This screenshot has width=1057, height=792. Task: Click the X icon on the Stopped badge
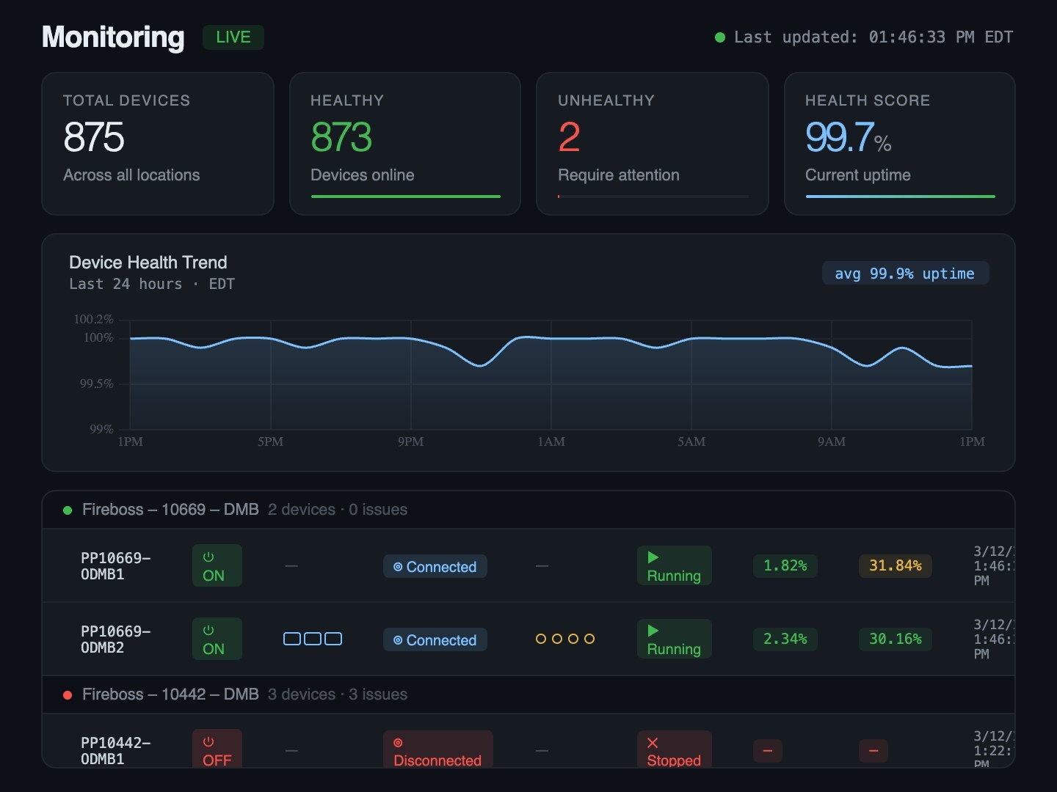653,743
